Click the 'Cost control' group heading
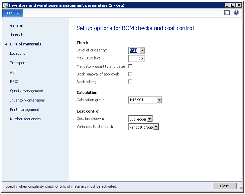Viewport: 245px width, 194px height. [88, 111]
